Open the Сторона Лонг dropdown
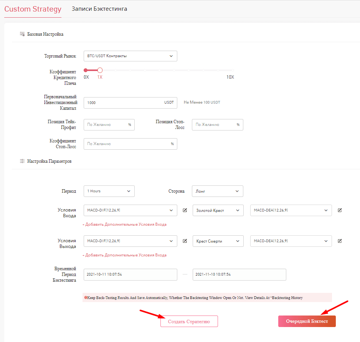 tap(218, 191)
